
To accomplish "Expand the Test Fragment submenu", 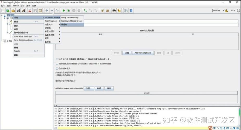I will point(52,21).
